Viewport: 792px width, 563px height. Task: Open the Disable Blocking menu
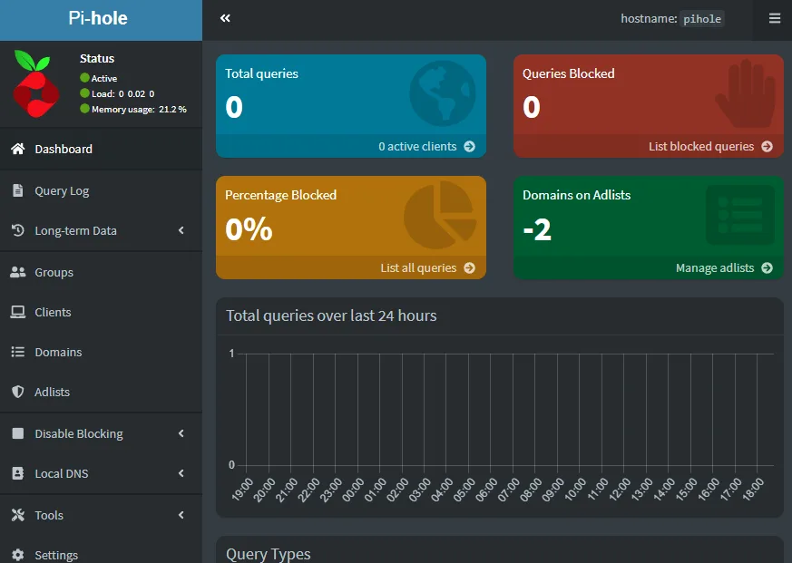[x=101, y=433]
